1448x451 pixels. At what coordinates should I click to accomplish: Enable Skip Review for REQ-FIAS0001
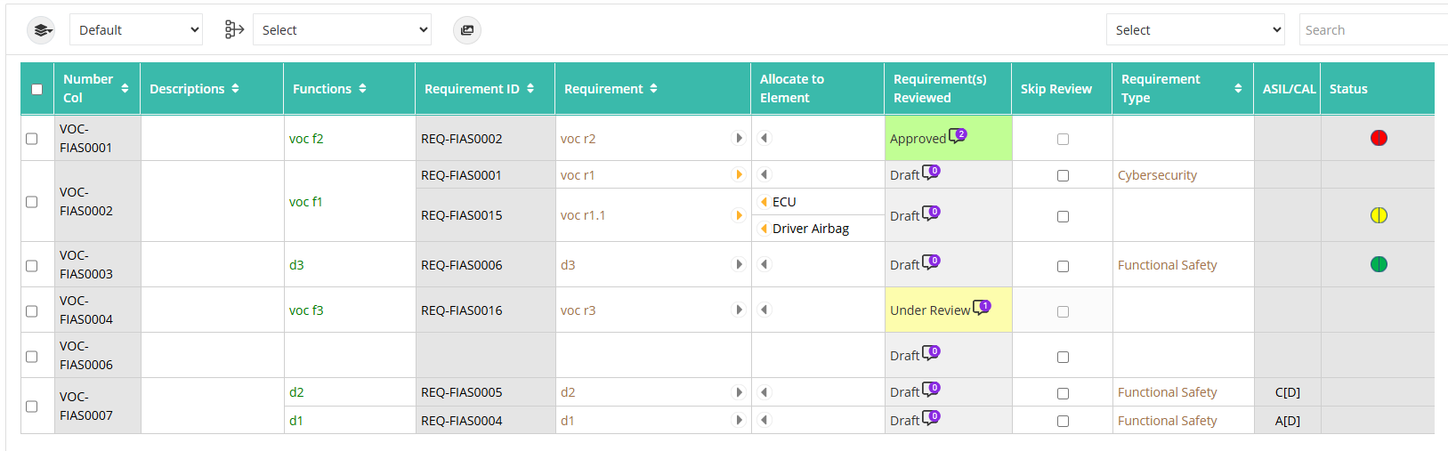[1063, 175]
